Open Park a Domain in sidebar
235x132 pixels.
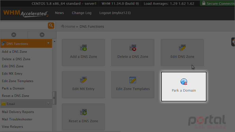pos(13,88)
